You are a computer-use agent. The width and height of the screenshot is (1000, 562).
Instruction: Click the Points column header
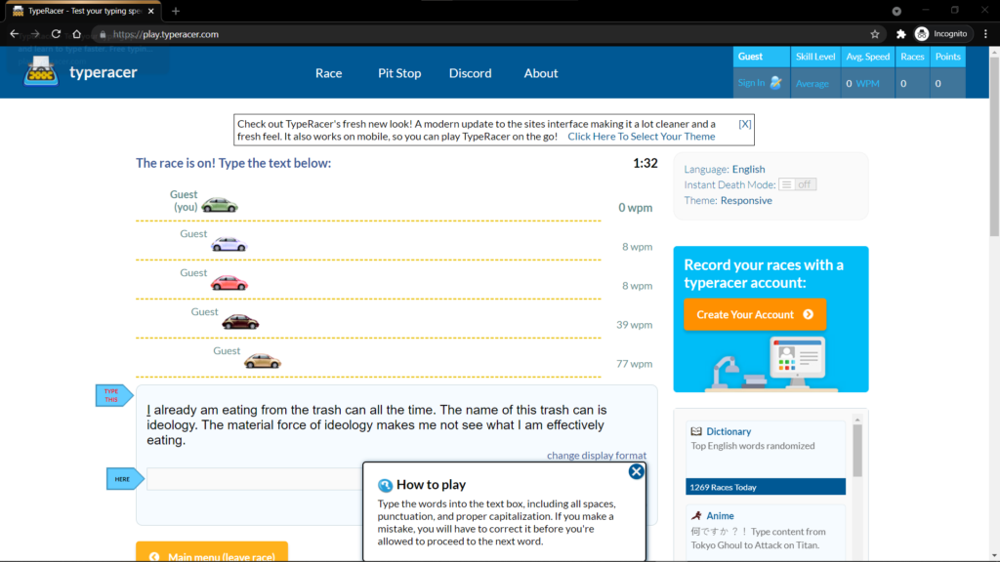pyautogui.click(x=947, y=56)
